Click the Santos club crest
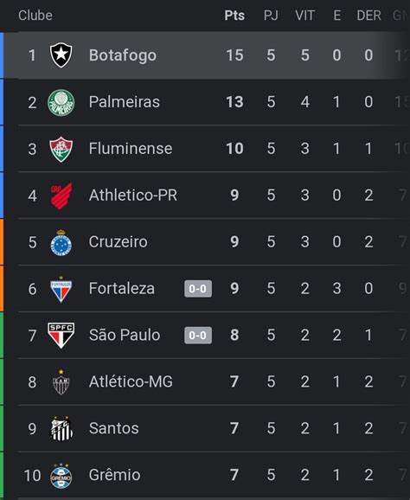 point(61,428)
